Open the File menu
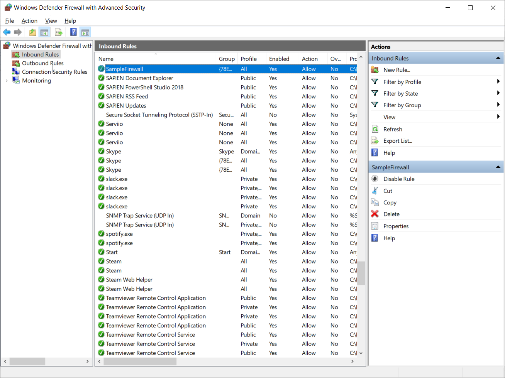Screen dimensions: 505x378 pyautogui.click(x=10, y=21)
